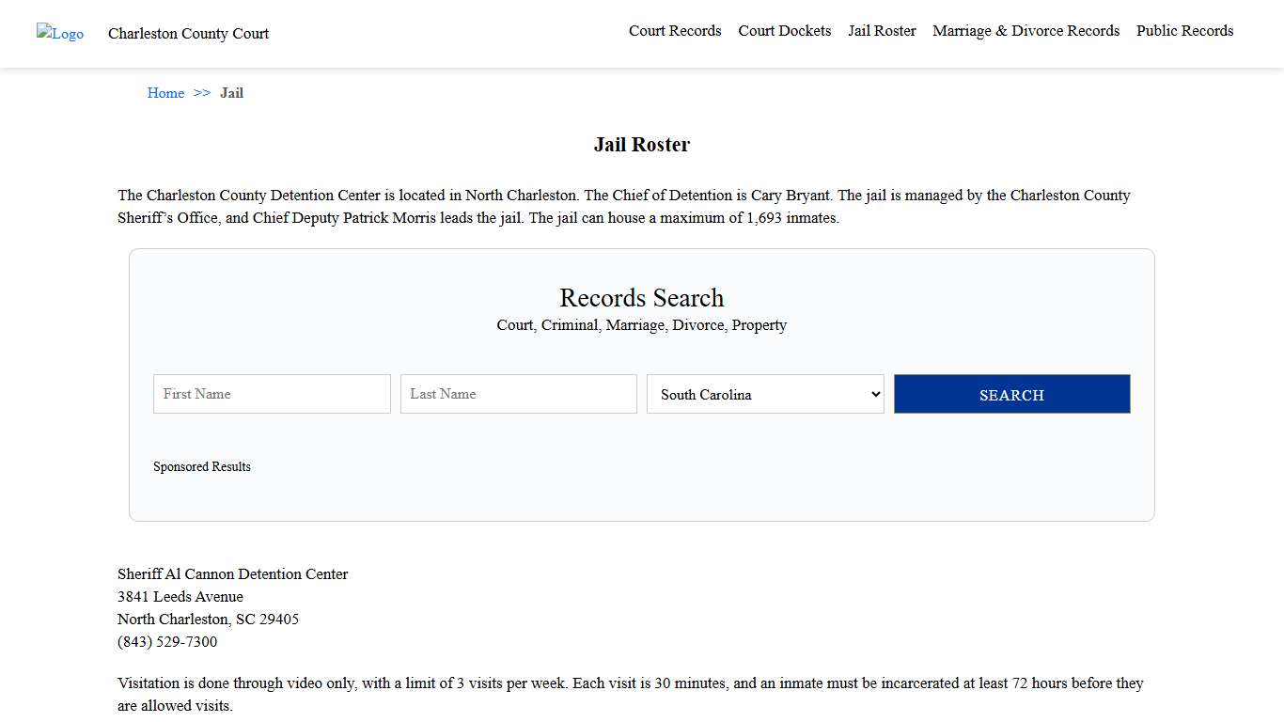Open the Public Records section
This screenshot has width=1284, height=722.
point(1184,30)
